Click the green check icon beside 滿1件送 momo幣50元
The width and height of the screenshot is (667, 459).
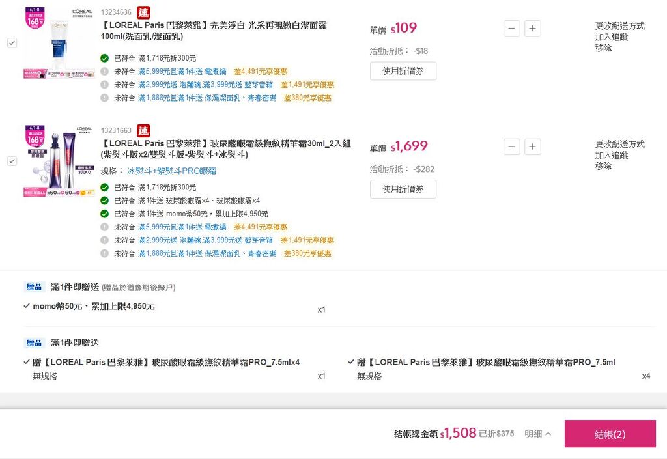(x=105, y=214)
